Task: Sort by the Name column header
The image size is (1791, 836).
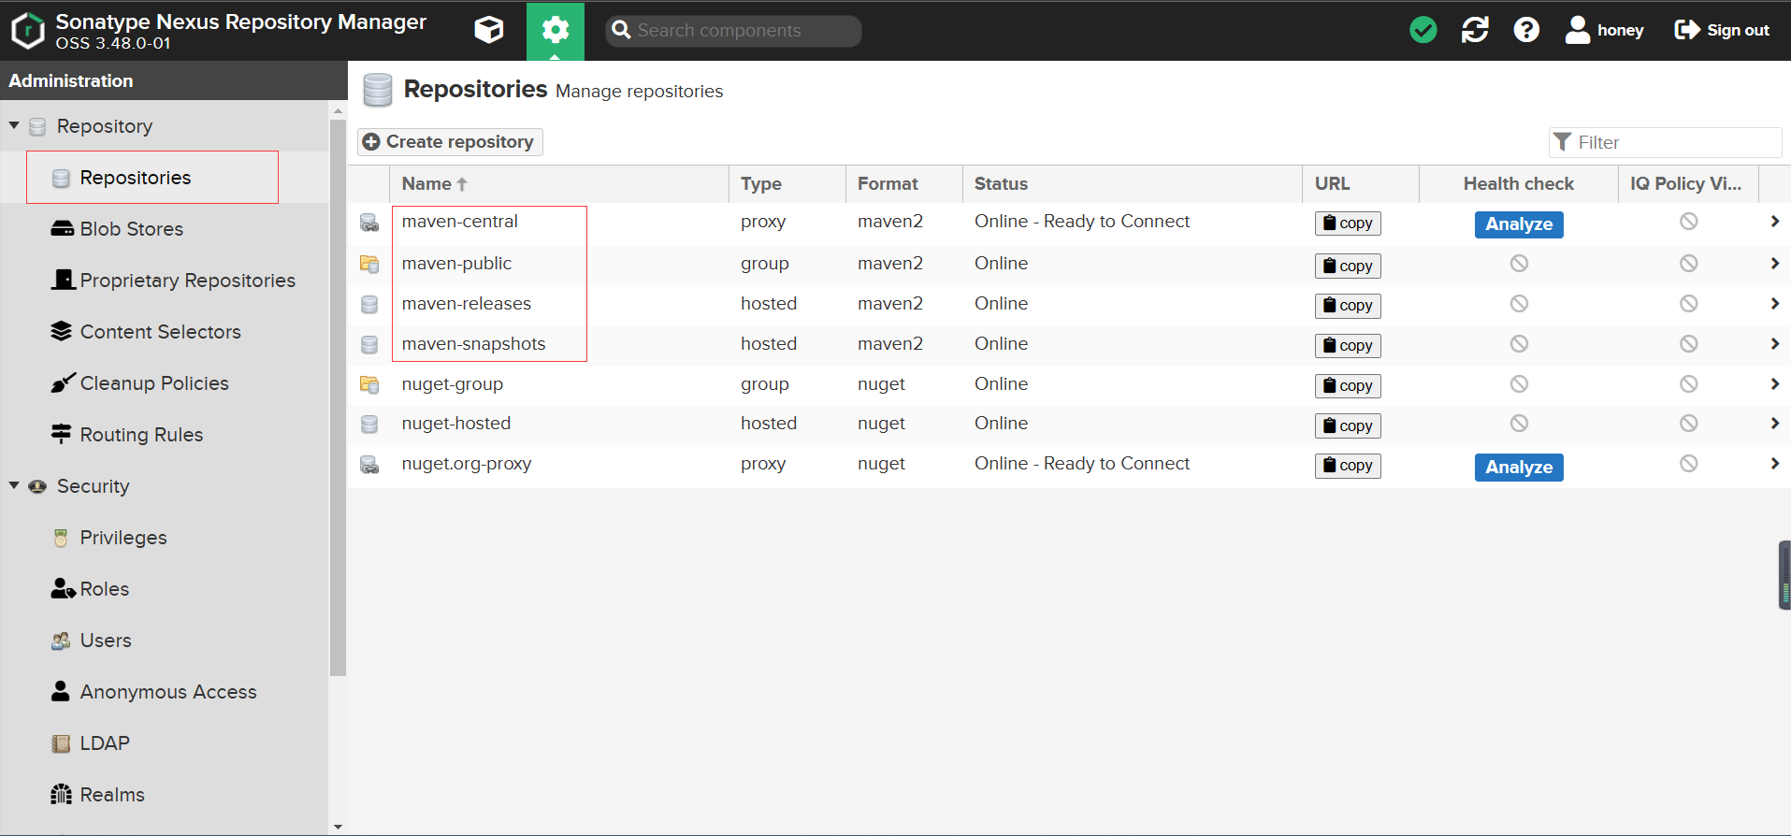Action: 558,184
